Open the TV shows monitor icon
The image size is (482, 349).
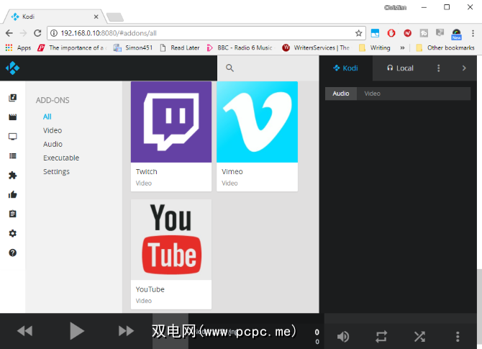coord(12,137)
